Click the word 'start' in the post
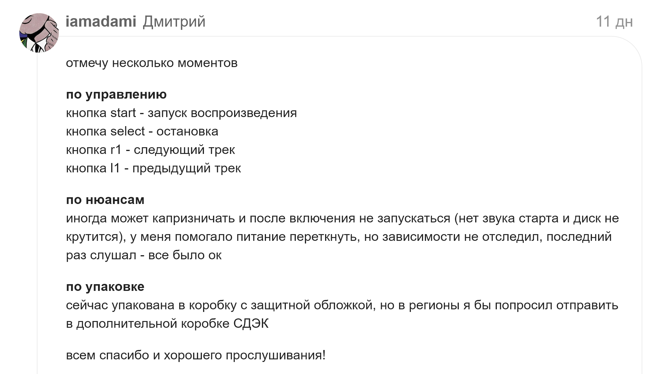This screenshot has width=649, height=374. tap(123, 113)
